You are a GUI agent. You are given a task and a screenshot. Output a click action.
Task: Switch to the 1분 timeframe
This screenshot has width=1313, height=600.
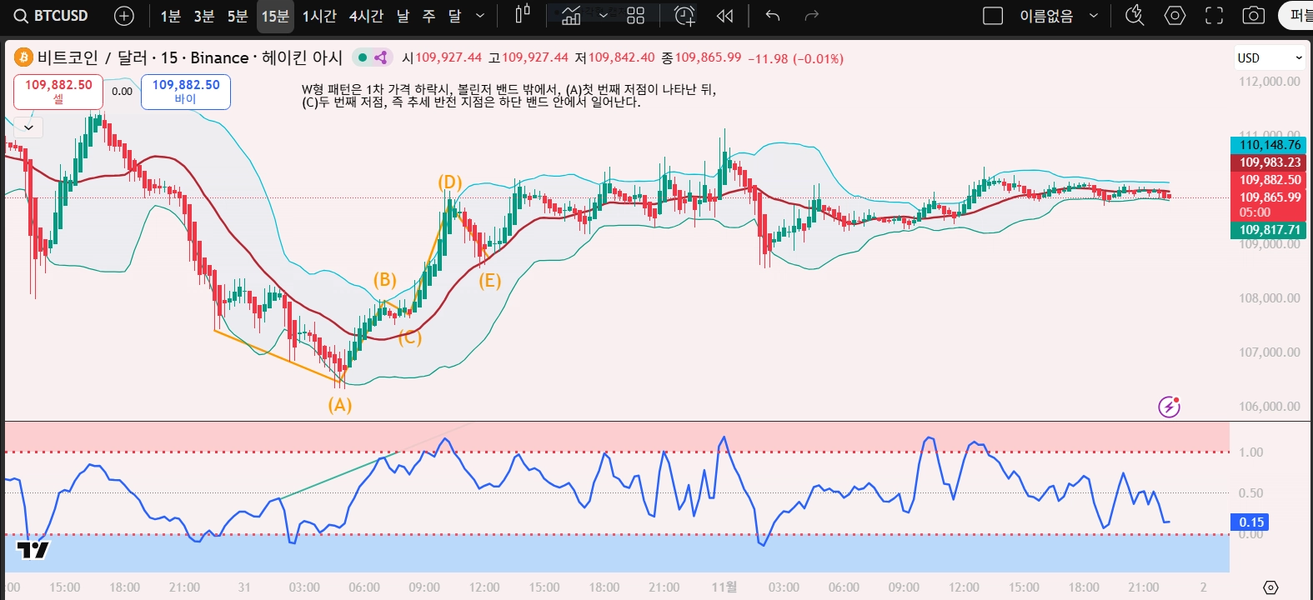tap(171, 16)
